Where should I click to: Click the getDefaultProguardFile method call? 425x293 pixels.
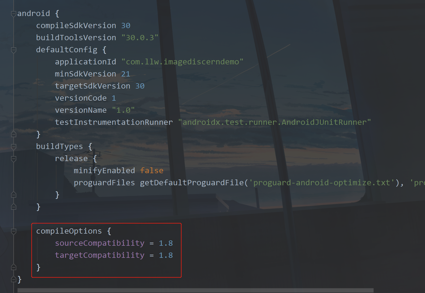[x=192, y=183]
